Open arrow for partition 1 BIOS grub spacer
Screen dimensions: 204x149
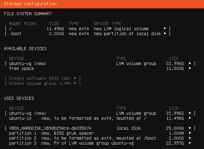coord(190,133)
